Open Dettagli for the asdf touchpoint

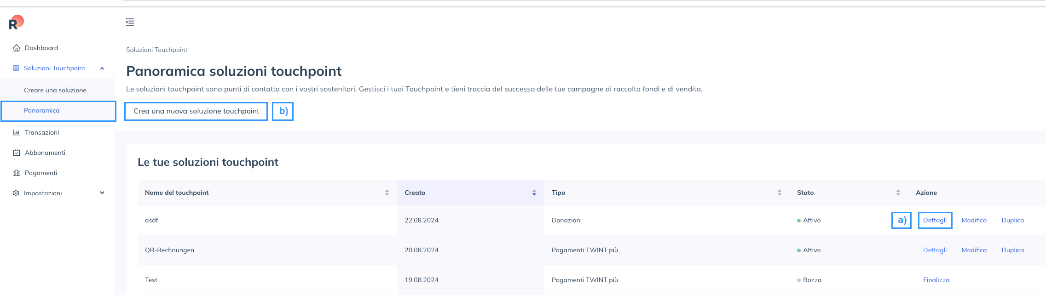(935, 220)
